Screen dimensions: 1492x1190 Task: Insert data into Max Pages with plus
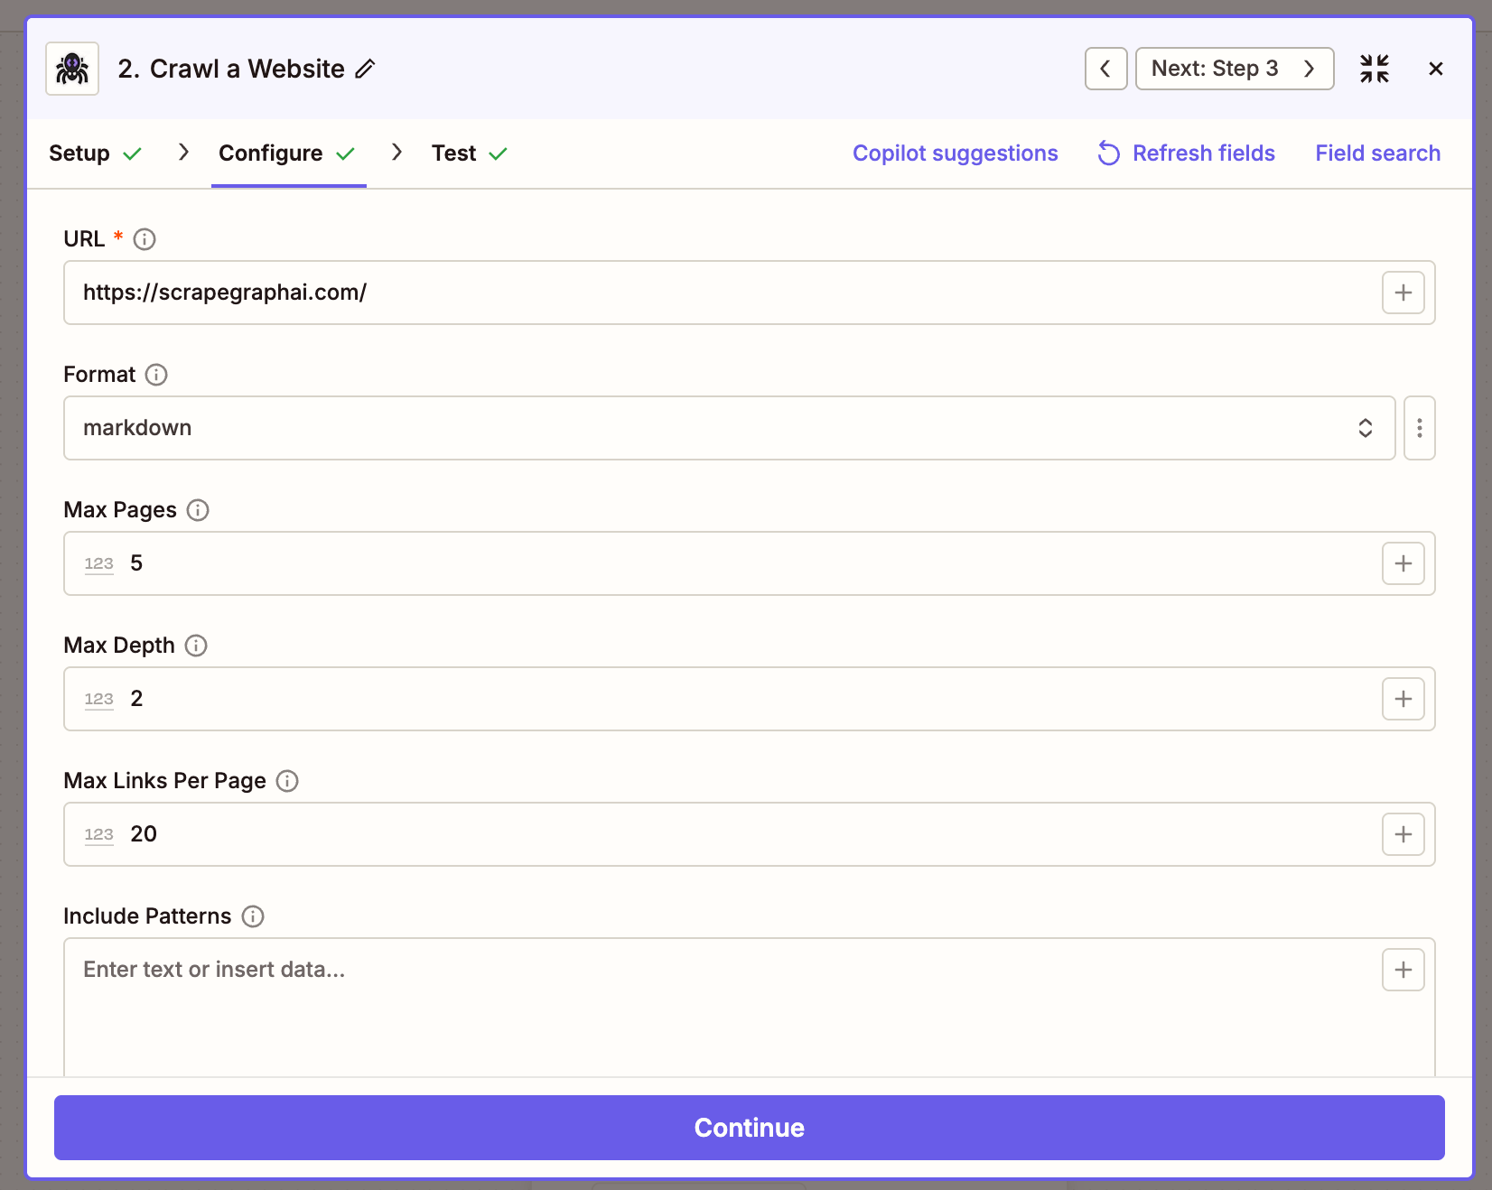(1403, 563)
